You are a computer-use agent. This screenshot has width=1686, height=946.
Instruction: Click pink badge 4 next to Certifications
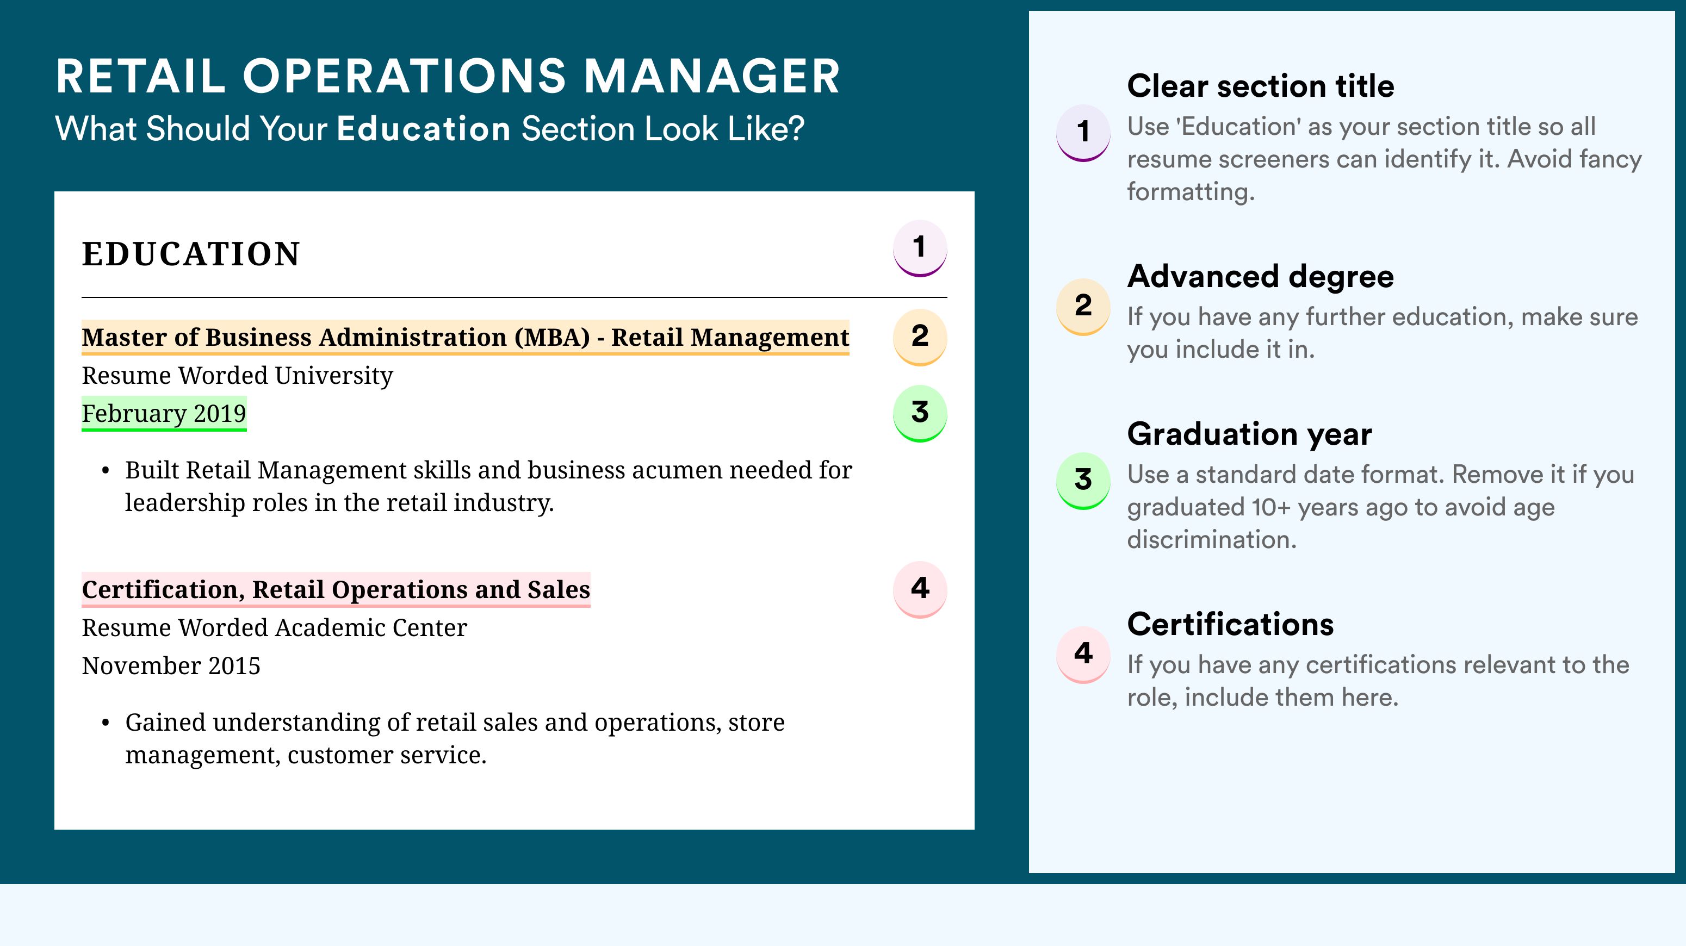tap(1082, 654)
